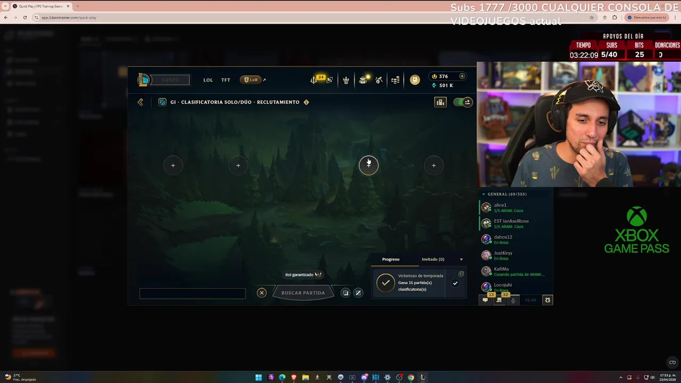This screenshot has width=681, height=383.
Task: Click the Quick Play browser tab
Action: pyautogui.click(x=40, y=6)
